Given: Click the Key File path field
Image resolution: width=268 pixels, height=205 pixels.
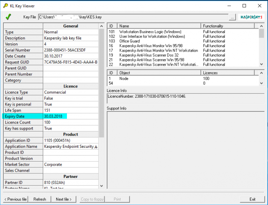Looking at the screenshot, I should pyautogui.click(x=133, y=17).
